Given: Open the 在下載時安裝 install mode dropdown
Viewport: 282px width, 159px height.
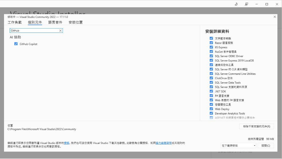Looking at the screenshot, I should [238, 146].
